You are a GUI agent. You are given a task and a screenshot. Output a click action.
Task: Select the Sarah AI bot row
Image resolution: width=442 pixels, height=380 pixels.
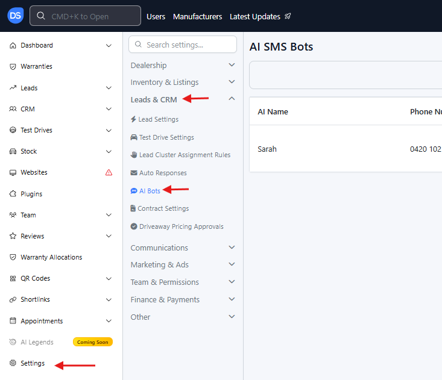pos(267,149)
